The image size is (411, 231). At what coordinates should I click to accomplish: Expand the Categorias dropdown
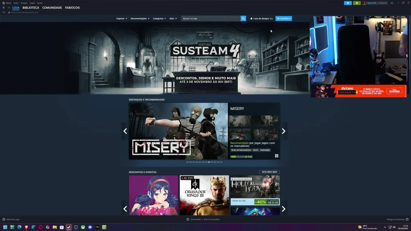pyautogui.click(x=159, y=19)
